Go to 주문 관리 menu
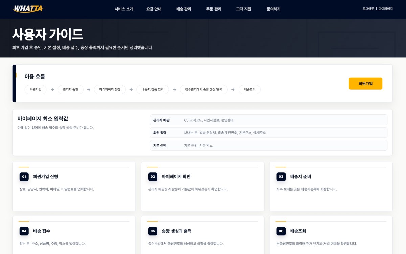406x254 pixels. 213,9
